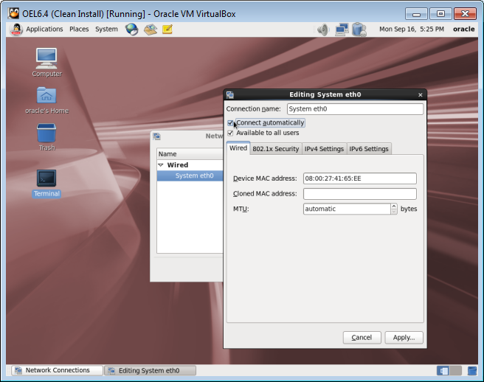
Task: Click the volume speaker icon
Action: point(323,29)
